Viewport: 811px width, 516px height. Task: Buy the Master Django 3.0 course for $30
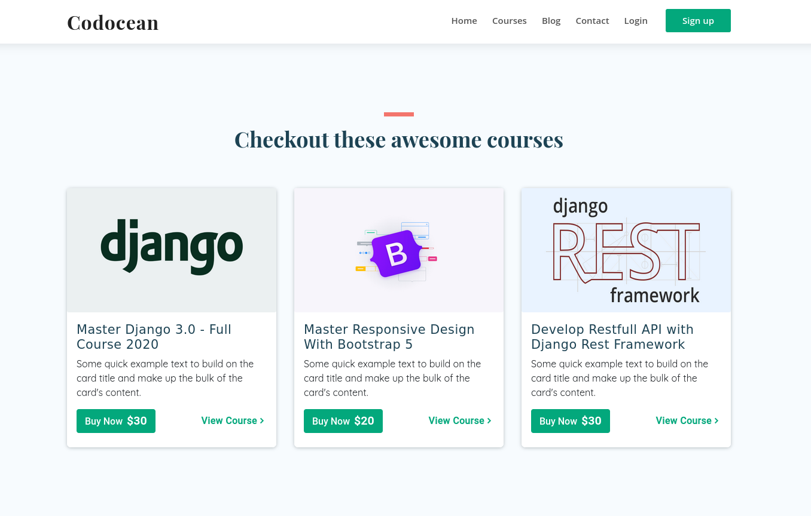[x=116, y=421]
